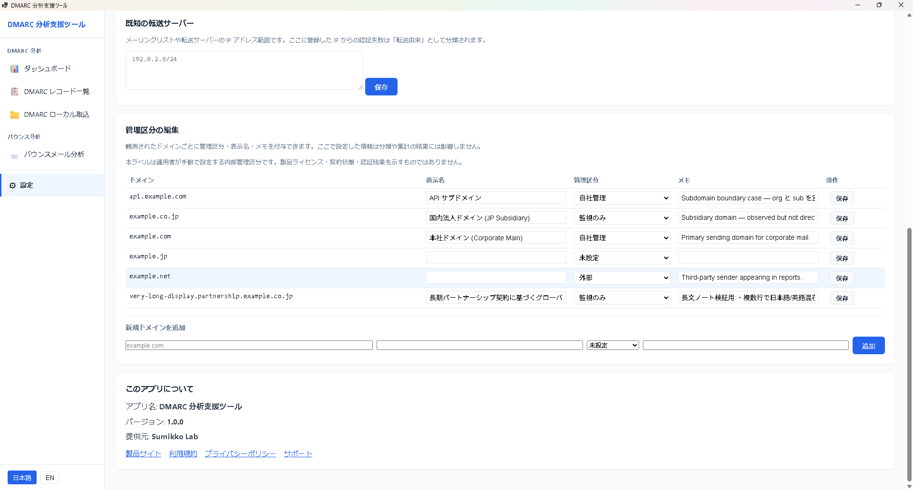Click the バウンスメール分析 mail icon
Image resolution: width=913 pixels, height=490 pixels.
coord(15,155)
